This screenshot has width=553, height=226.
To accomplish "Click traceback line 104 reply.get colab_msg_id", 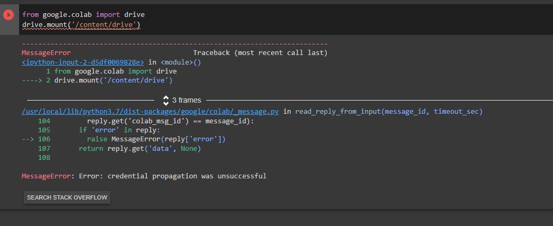I will pyautogui.click(x=146, y=121).
